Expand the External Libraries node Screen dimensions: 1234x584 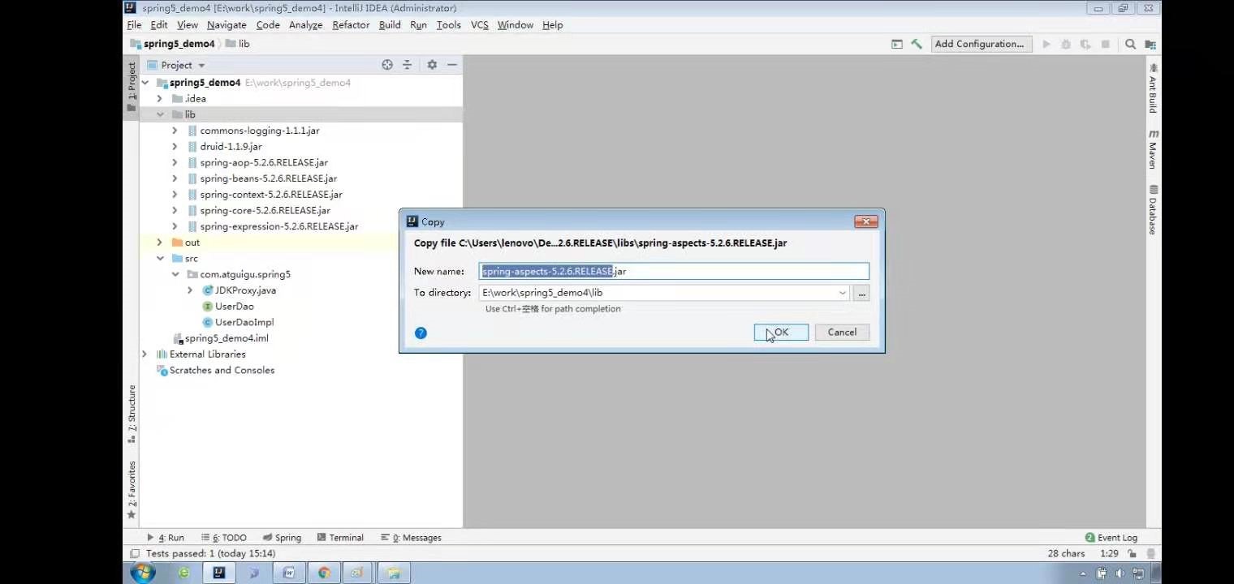pyautogui.click(x=145, y=354)
